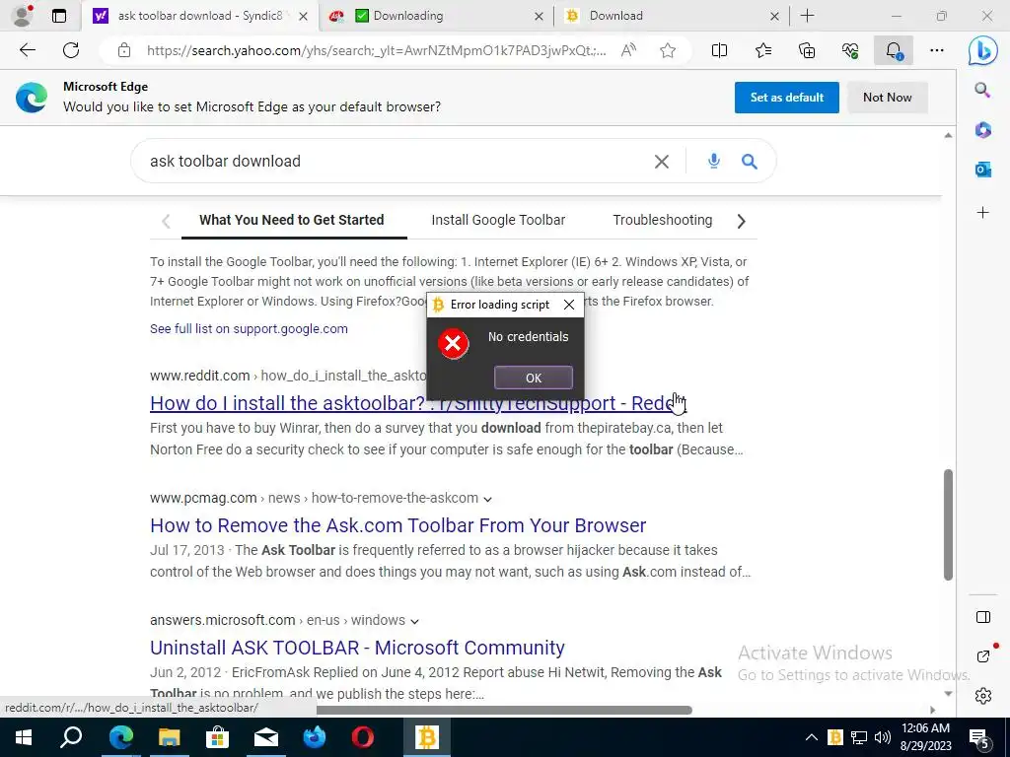Image resolution: width=1010 pixels, height=757 pixels.
Task: Add a sidebar app with plus
Action: pyautogui.click(x=983, y=213)
